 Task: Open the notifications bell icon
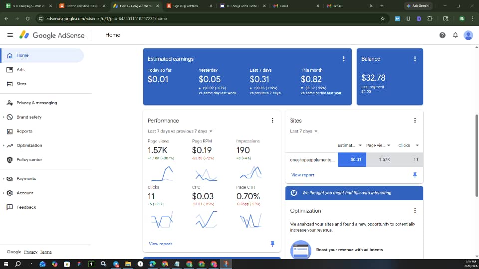pyautogui.click(x=455, y=35)
